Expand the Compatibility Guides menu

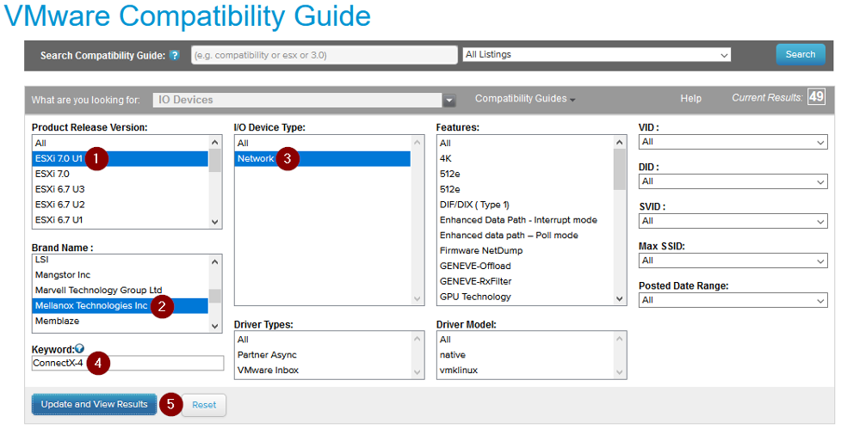[524, 99]
